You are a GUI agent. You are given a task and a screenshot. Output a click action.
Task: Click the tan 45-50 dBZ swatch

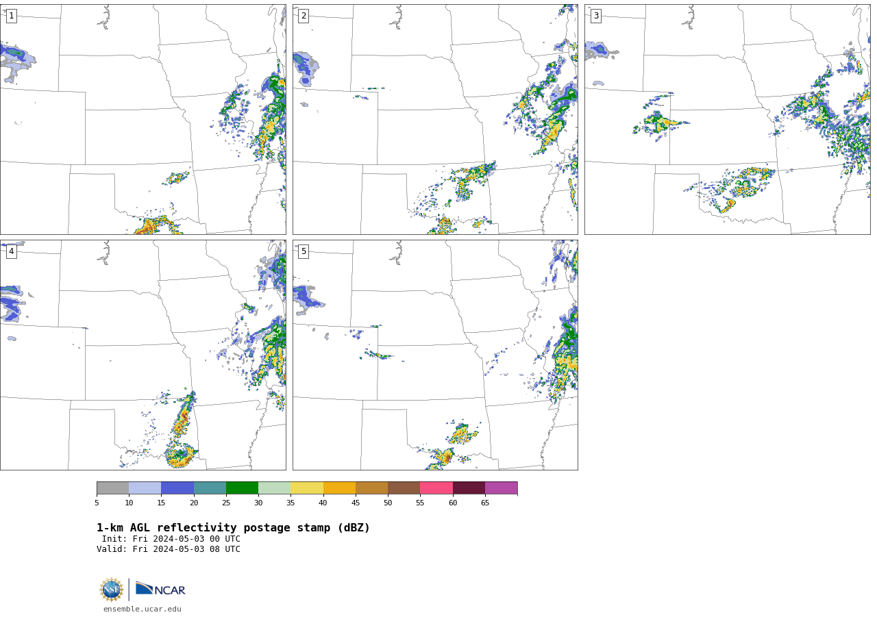[x=371, y=488]
